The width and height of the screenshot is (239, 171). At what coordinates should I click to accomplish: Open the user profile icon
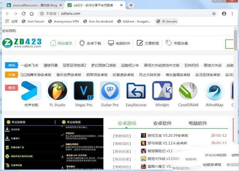coord(224,14)
